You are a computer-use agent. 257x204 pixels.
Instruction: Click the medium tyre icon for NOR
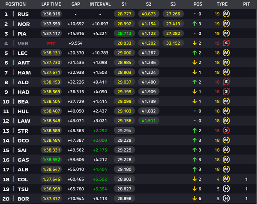(226, 24)
